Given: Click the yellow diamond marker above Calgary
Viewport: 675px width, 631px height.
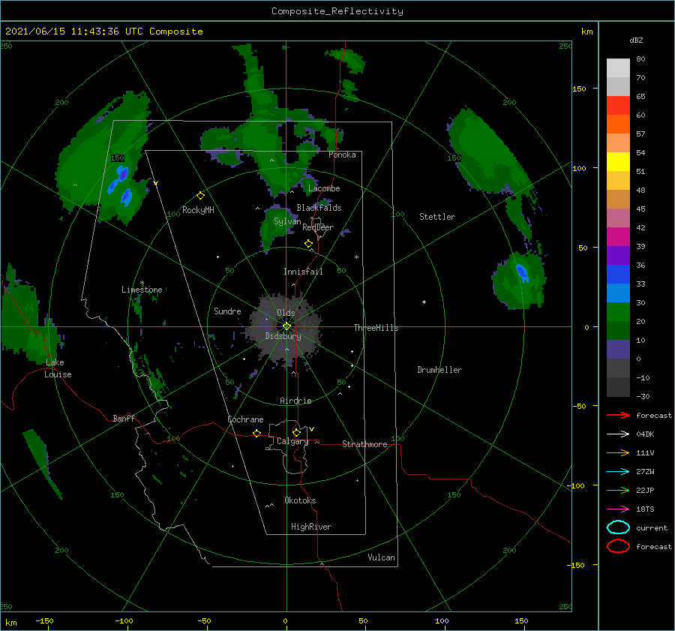Looking at the screenshot, I should (x=296, y=432).
